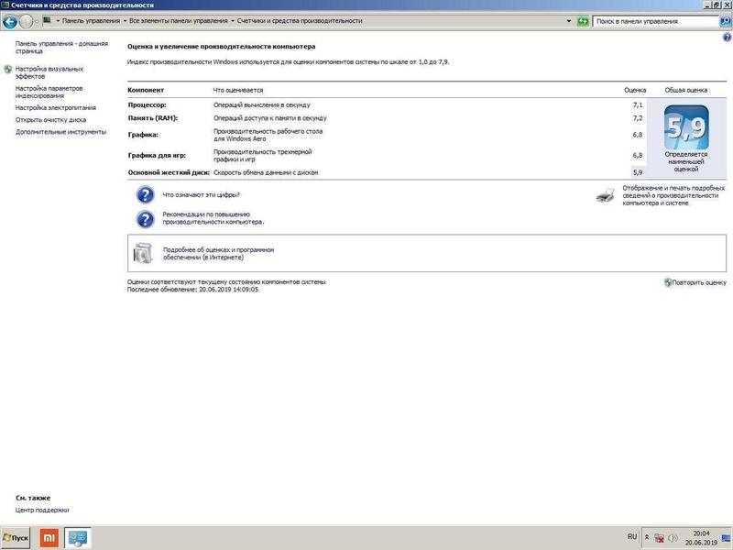Show hidden tray icons arrow
Viewport: 733px width, 550px height.
[647, 537]
